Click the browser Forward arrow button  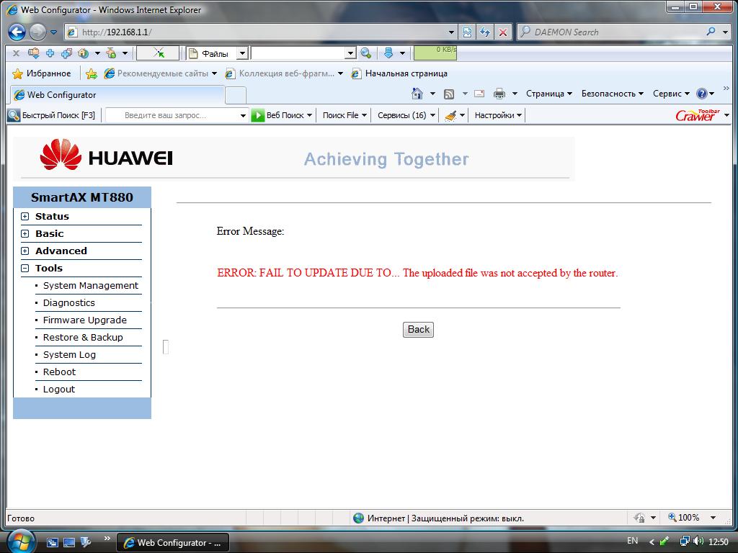pyautogui.click(x=37, y=32)
